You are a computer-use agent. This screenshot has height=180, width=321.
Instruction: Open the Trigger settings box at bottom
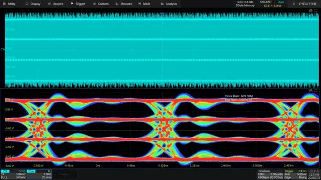[x=296, y=174]
